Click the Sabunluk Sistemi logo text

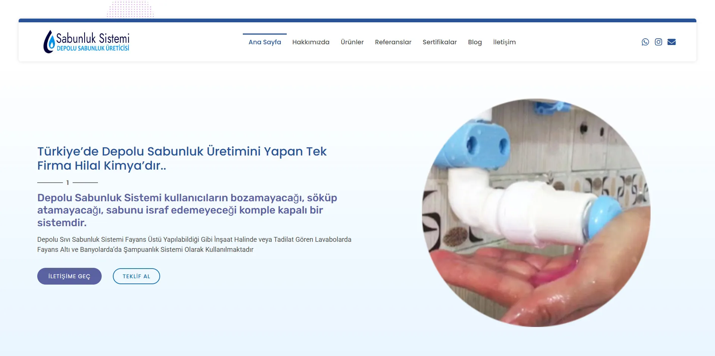93,38
